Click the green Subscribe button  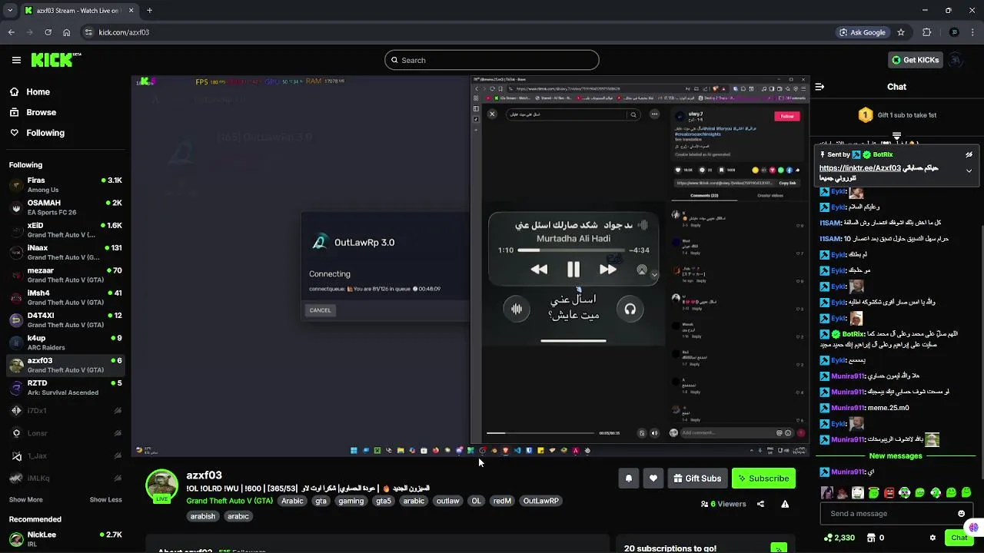tap(763, 478)
